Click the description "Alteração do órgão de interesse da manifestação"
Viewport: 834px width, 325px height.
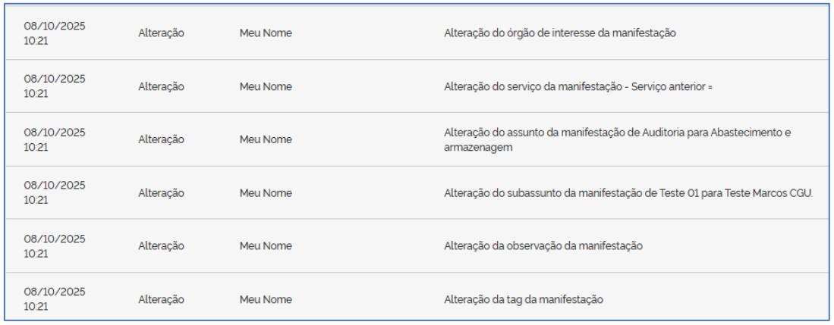(x=559, y=33)
